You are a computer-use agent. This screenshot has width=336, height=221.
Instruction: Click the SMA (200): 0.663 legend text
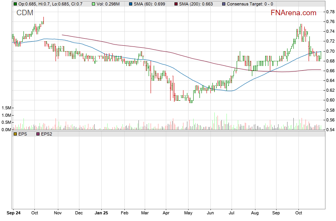(x=196, y=4)
